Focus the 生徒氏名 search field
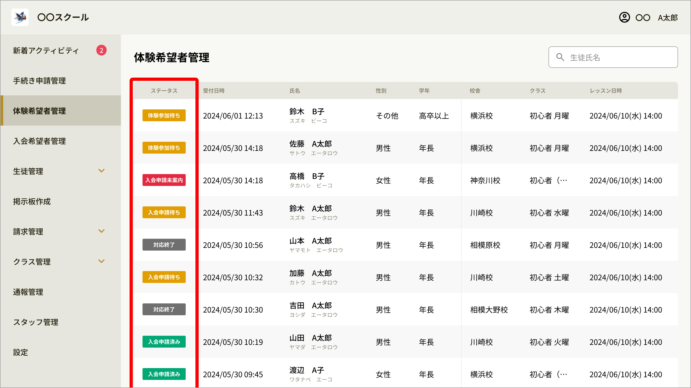Screen dimensions: 691x388 (x=613, y=57)
